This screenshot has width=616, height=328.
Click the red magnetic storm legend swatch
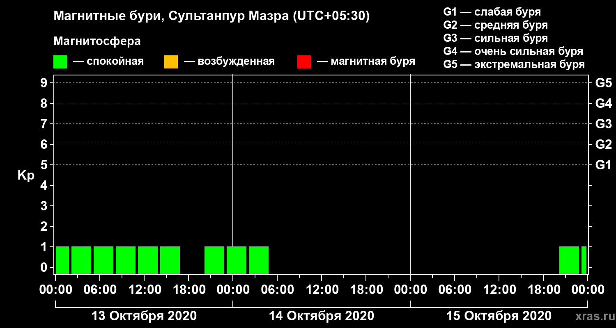pos(304,62)
